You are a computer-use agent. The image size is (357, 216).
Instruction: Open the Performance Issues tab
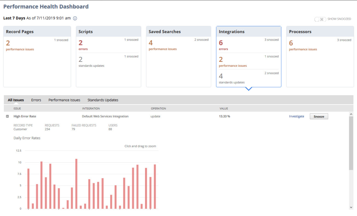tap(64, 100)
